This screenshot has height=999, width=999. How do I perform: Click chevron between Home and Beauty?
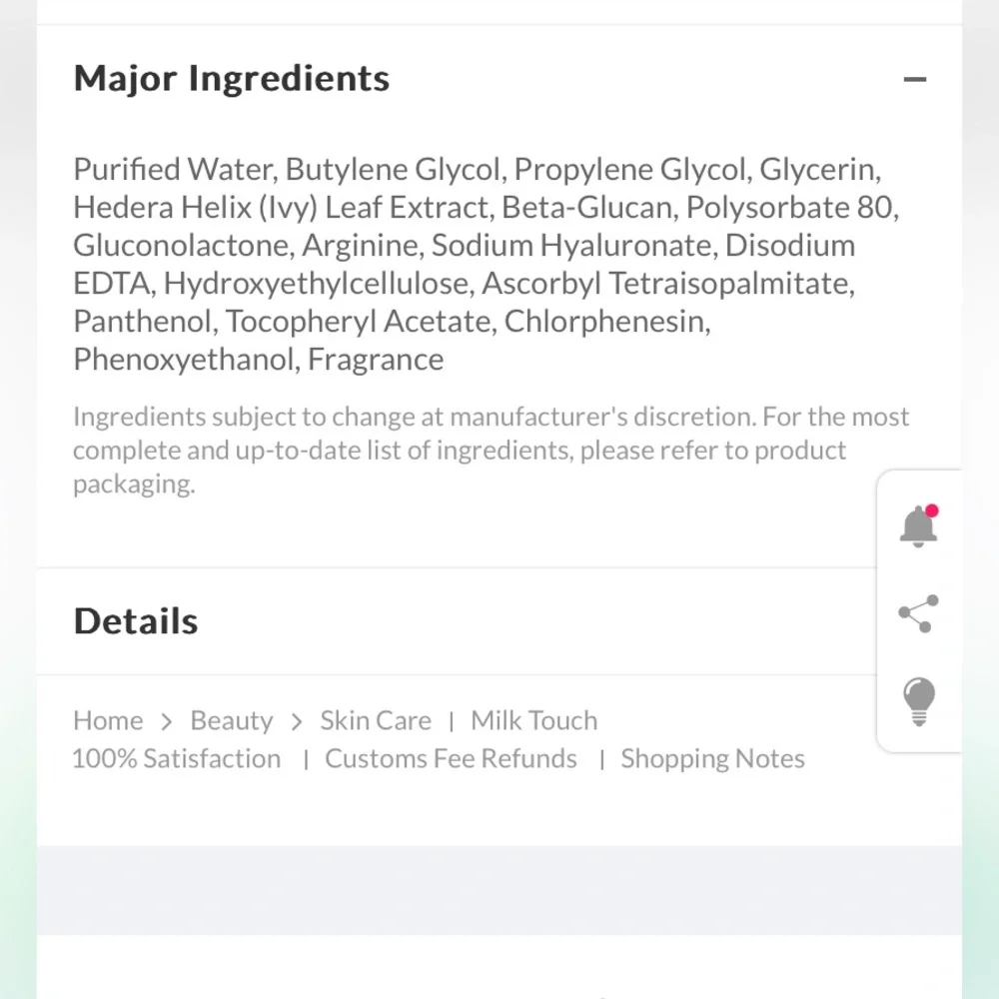(166, 722)
